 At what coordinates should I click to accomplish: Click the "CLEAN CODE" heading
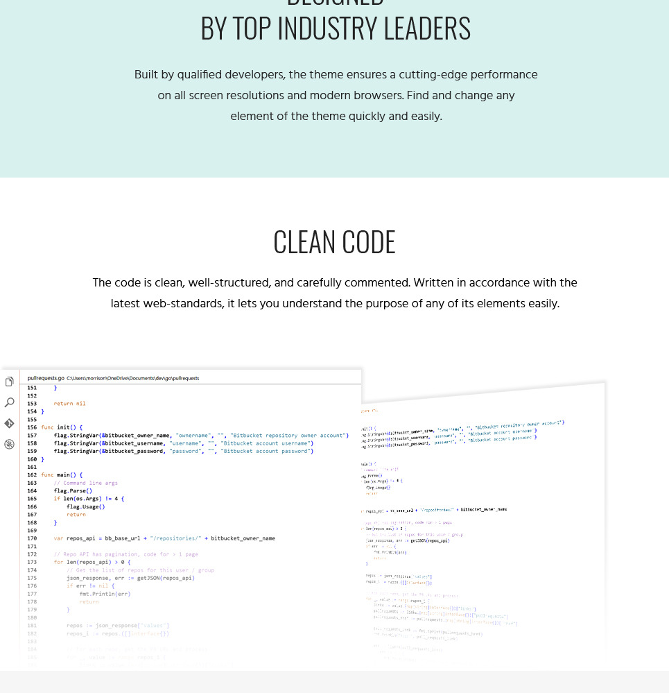334,242
